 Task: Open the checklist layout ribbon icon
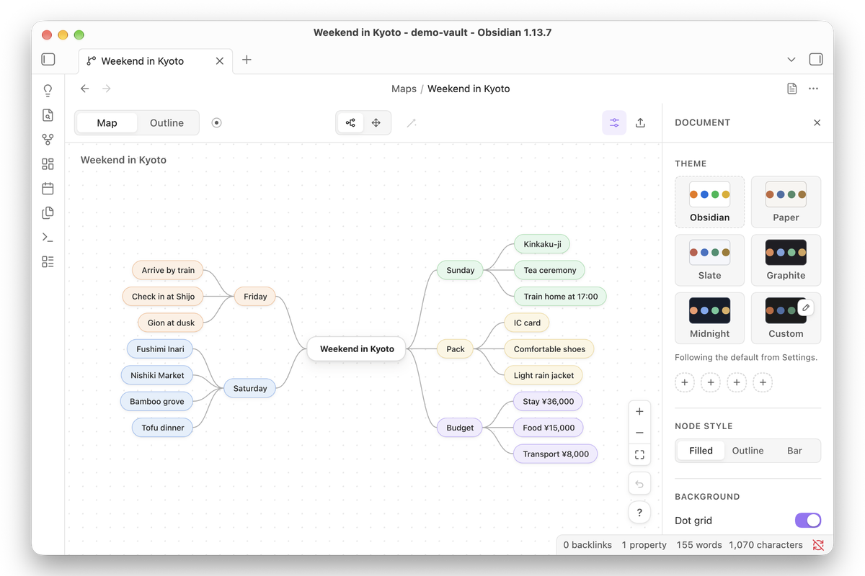(x=48, y=262)
